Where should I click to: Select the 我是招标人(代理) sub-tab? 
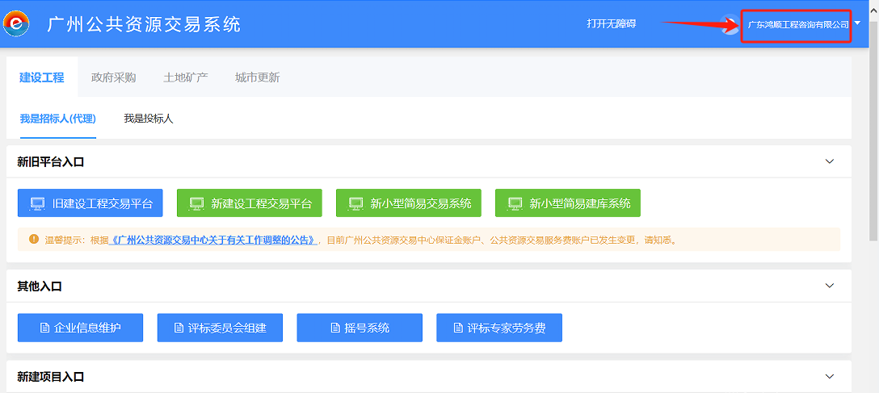(58, 119)
